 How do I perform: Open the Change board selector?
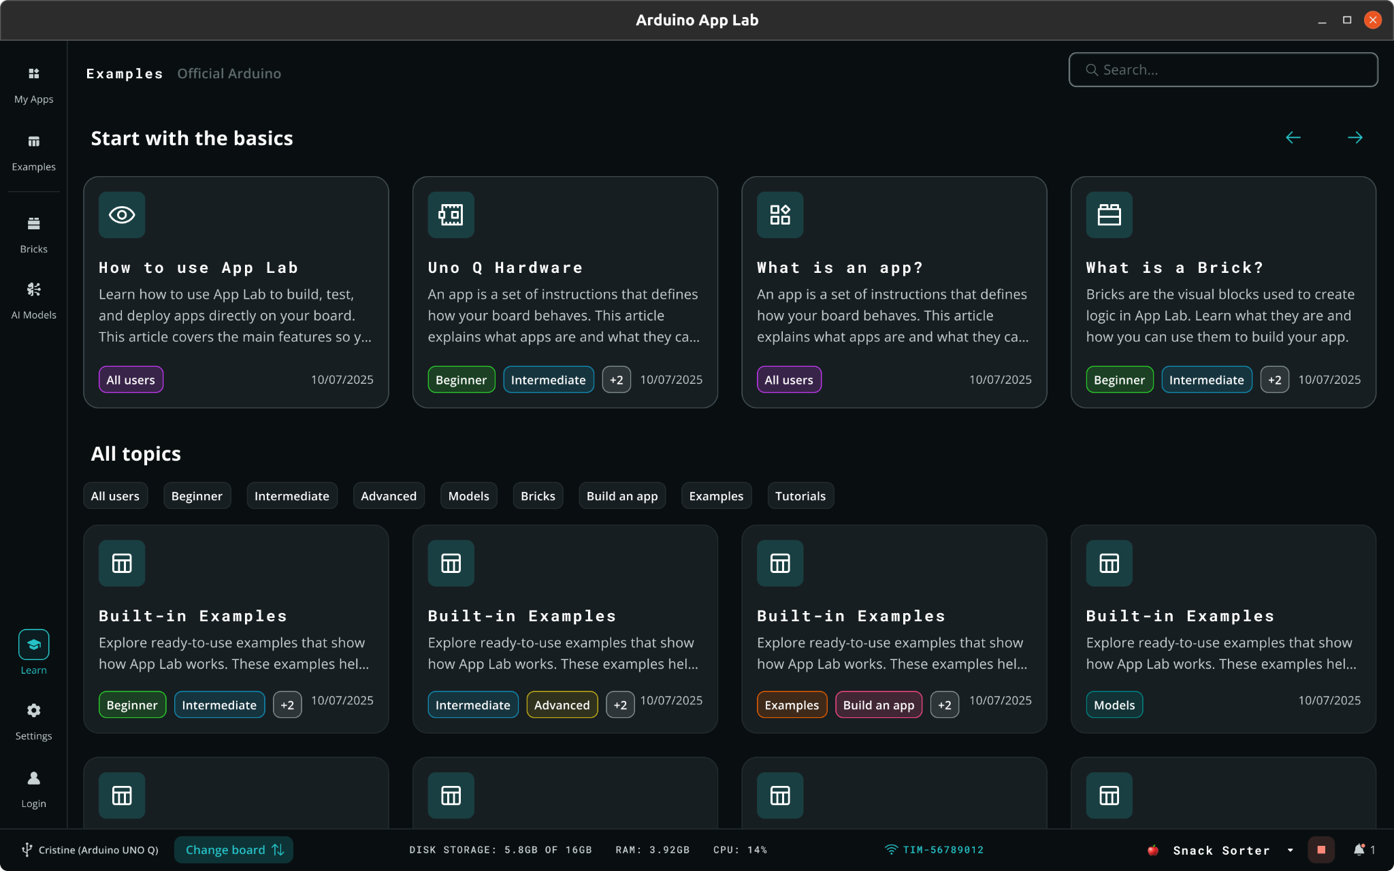(x=233, y=850)
